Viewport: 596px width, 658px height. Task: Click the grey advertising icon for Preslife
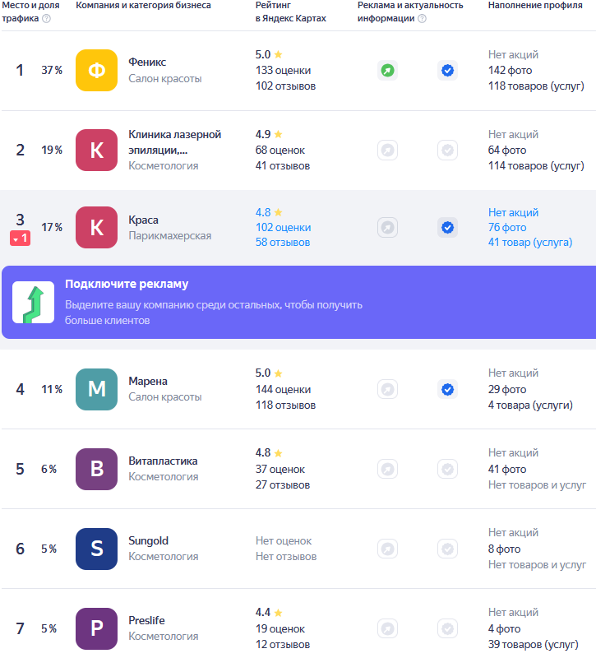click(387, 628)
